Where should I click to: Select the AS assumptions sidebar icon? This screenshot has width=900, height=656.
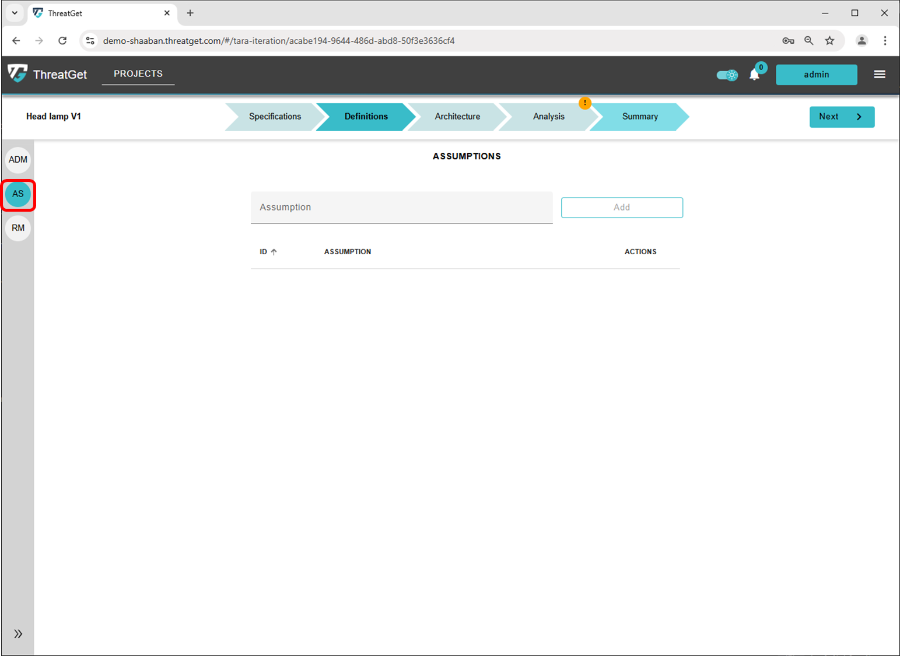coord(18,194)
